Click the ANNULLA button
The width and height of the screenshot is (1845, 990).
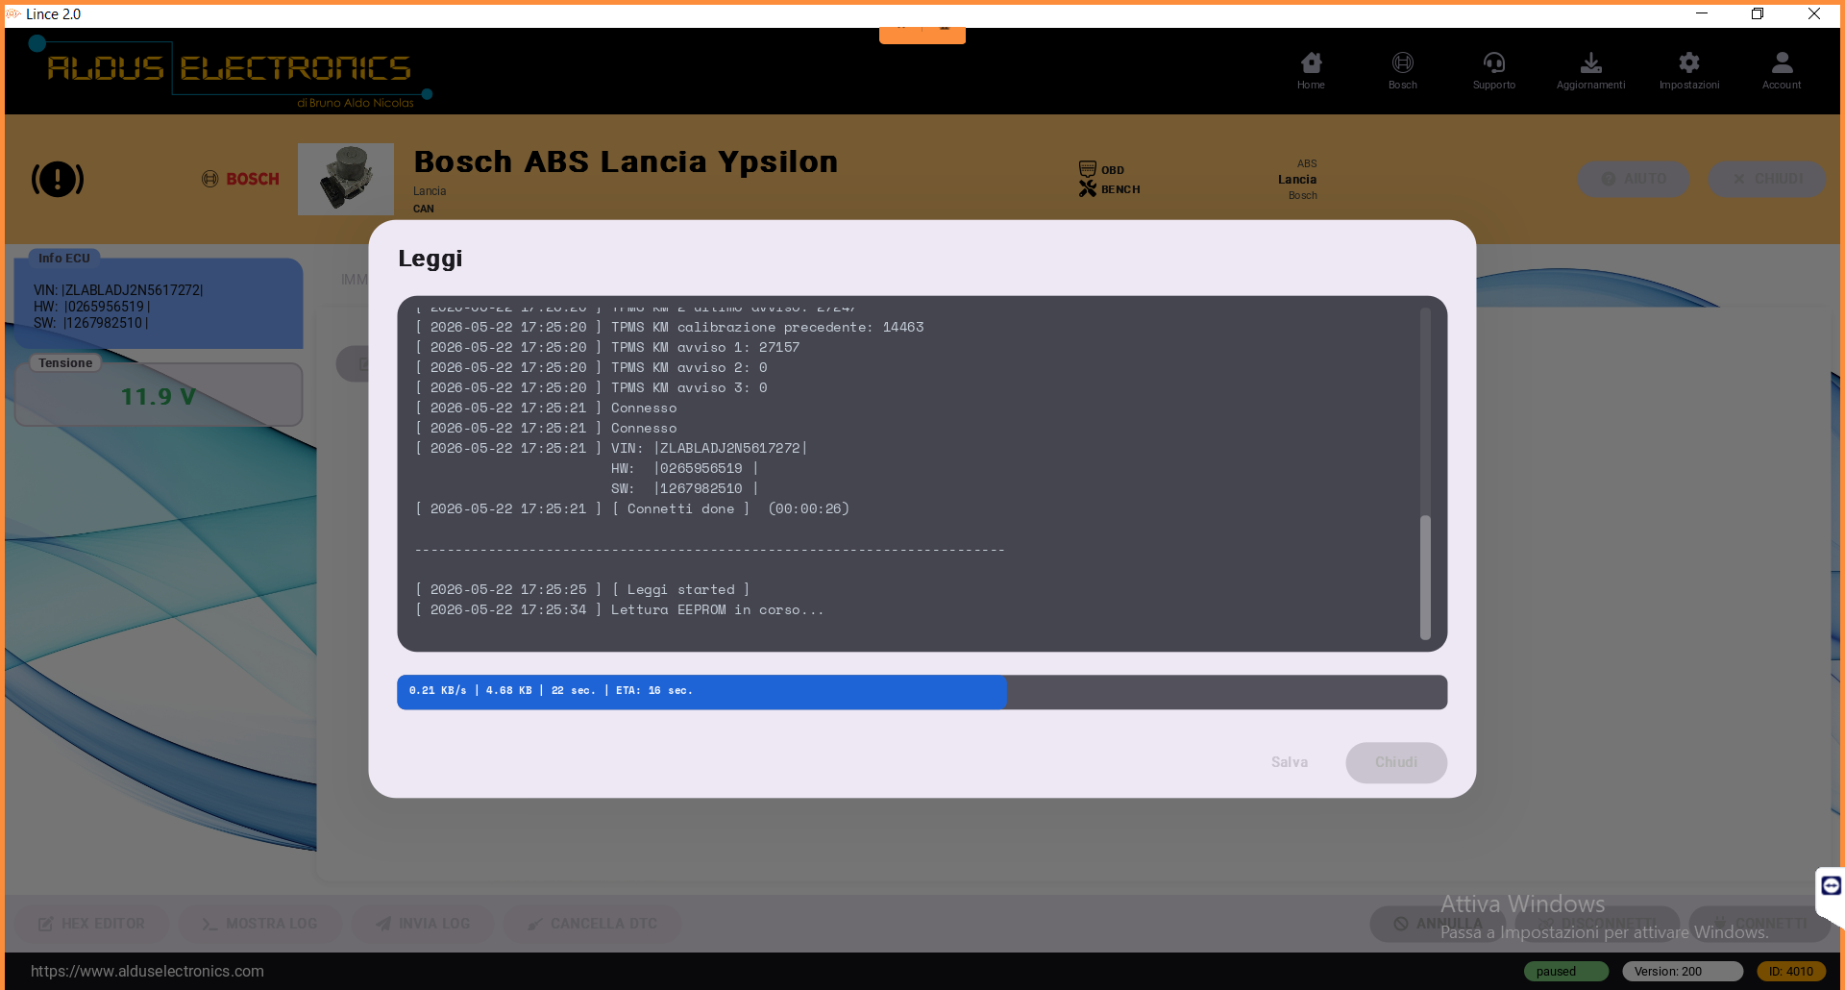coord(1438,924)
